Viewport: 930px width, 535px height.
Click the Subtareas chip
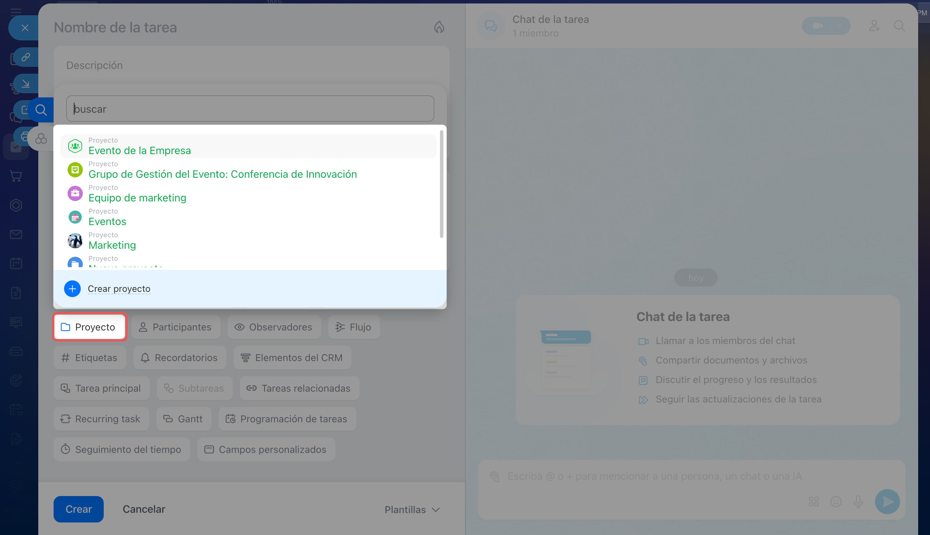pyautogui.click(x=195, y=389)
